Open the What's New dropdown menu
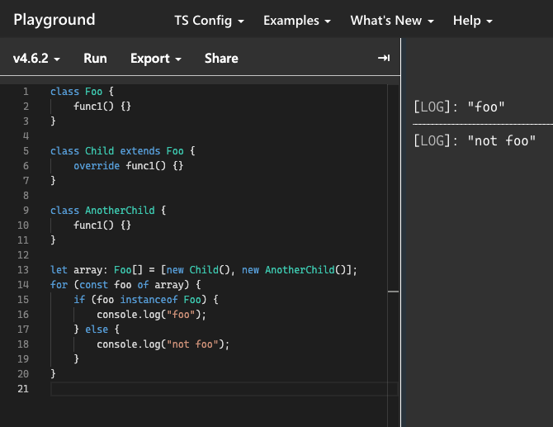This screenshot has height=427, width=553. pos(392,21)
